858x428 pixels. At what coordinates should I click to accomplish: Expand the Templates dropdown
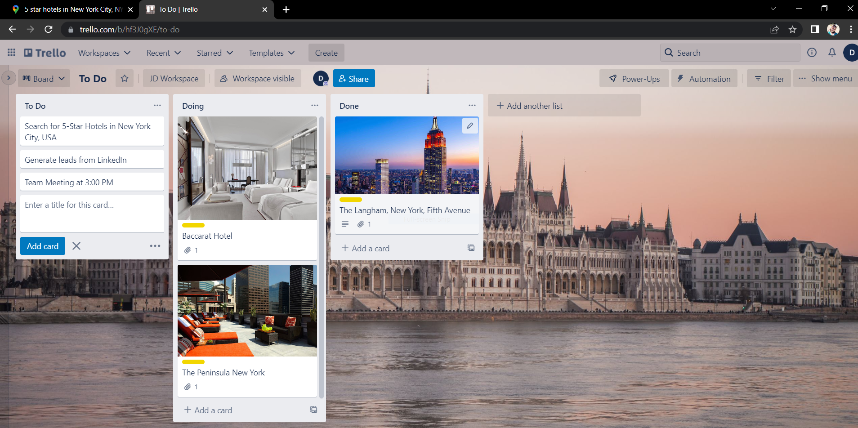coord(272,53)
